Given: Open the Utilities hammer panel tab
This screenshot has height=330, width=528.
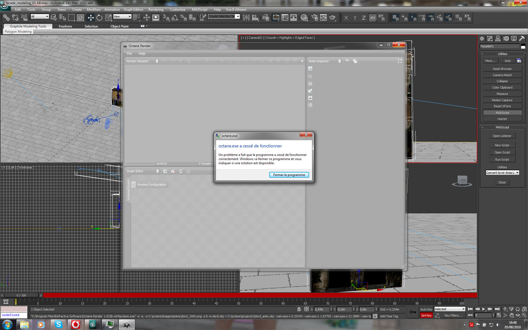Looking at the screenshot, I should point(522,38).
